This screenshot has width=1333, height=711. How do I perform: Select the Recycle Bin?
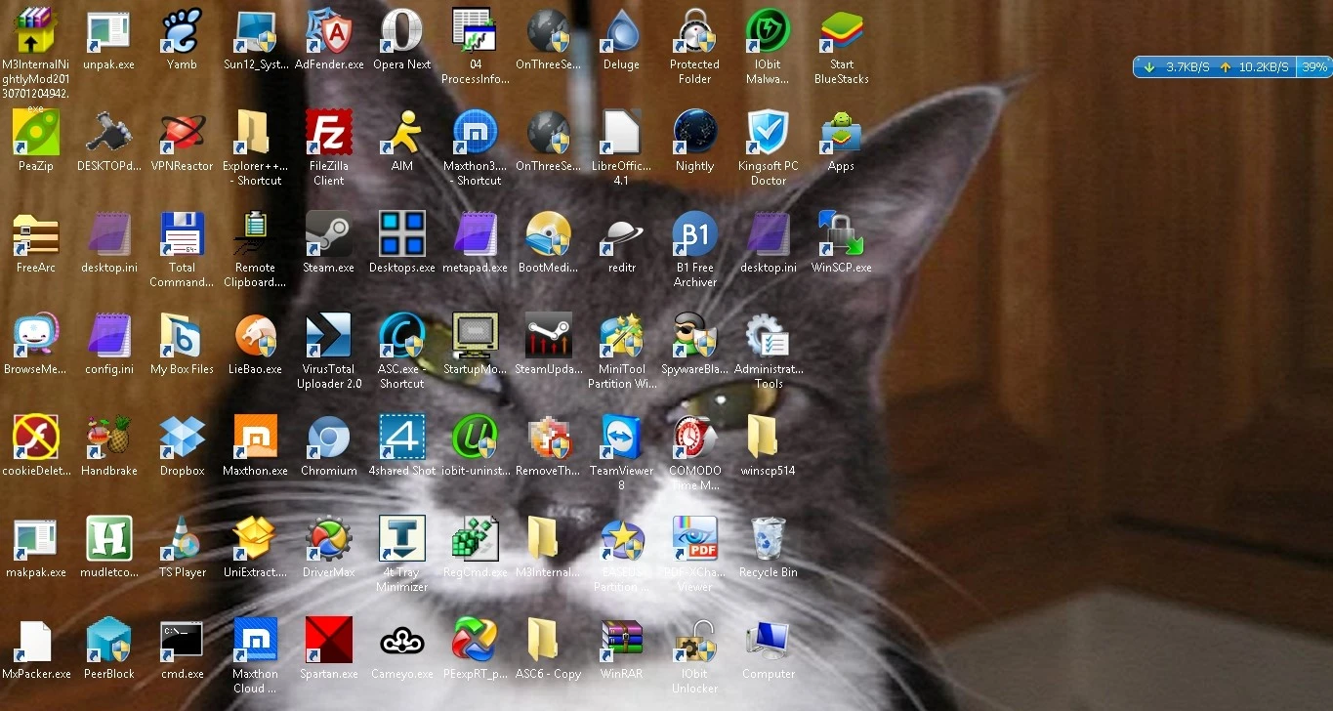point(769,538)
